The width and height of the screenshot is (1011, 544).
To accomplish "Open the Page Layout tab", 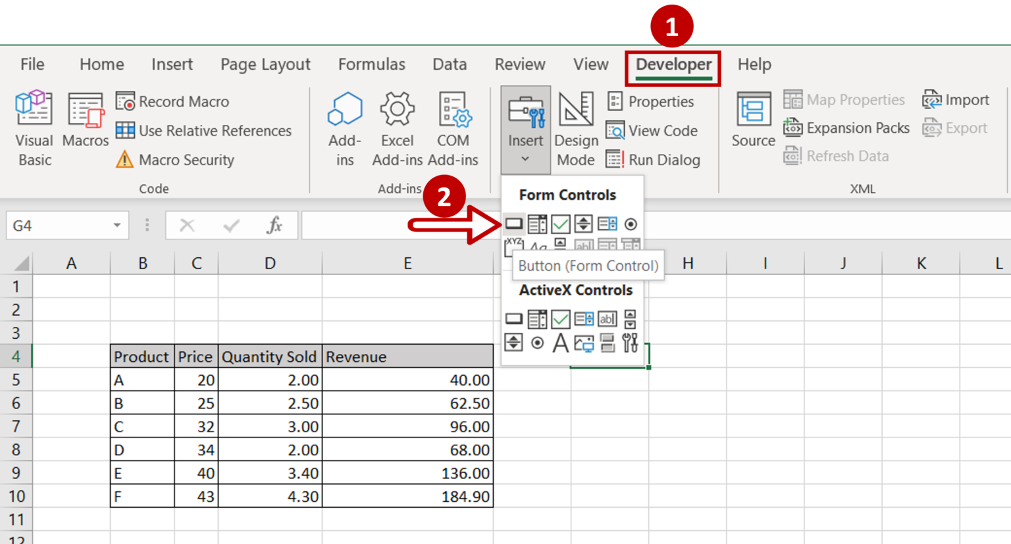I will point(265,64).
